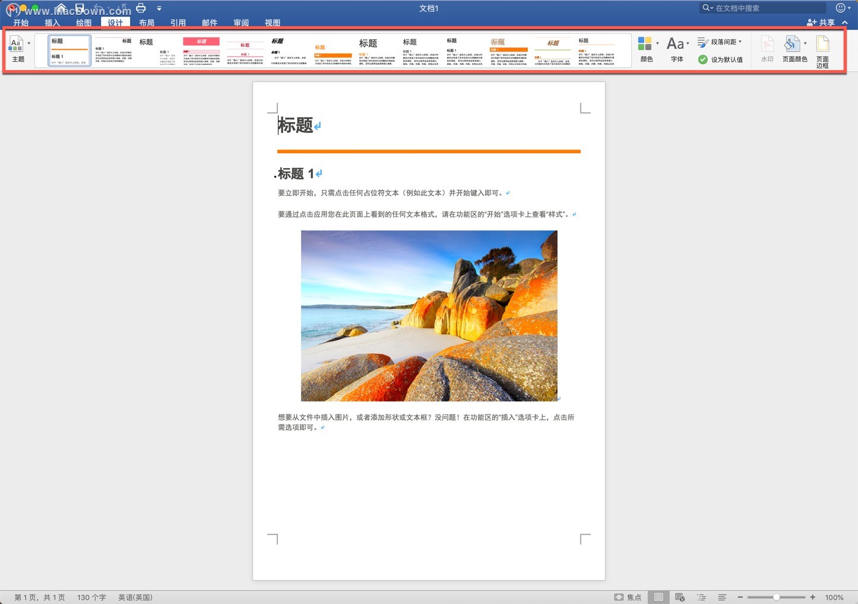Click the printer icon in the title bar
The height and width of the screenshot is (604, 858).
(x=141, y=8)
